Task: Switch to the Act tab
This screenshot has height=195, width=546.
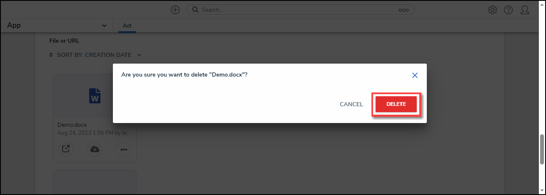Action: pyautogui.click(x=127, y=26)
